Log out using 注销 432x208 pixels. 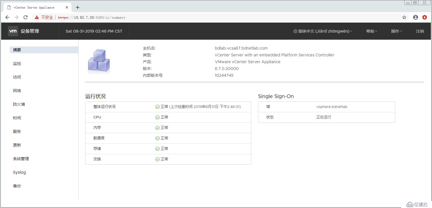[x=420, y=31]
